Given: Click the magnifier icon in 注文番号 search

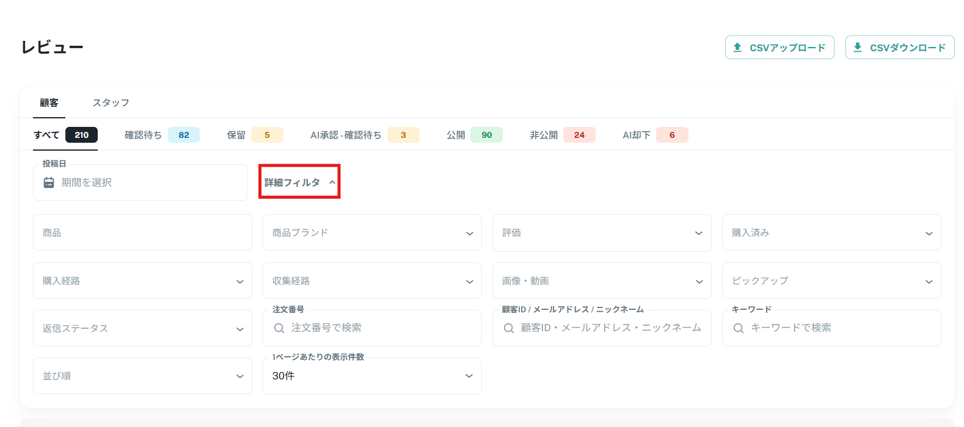Looking at the screenshot, I should pyautogui.click(x=279, y=328).
